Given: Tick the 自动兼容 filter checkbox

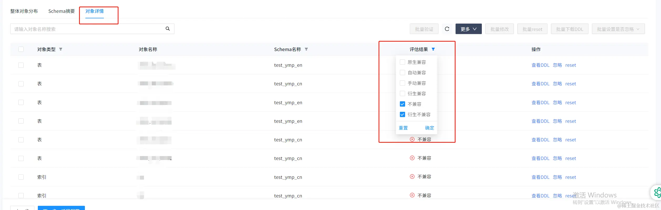Looking at the screenshot, I should (x=402, y=73).
